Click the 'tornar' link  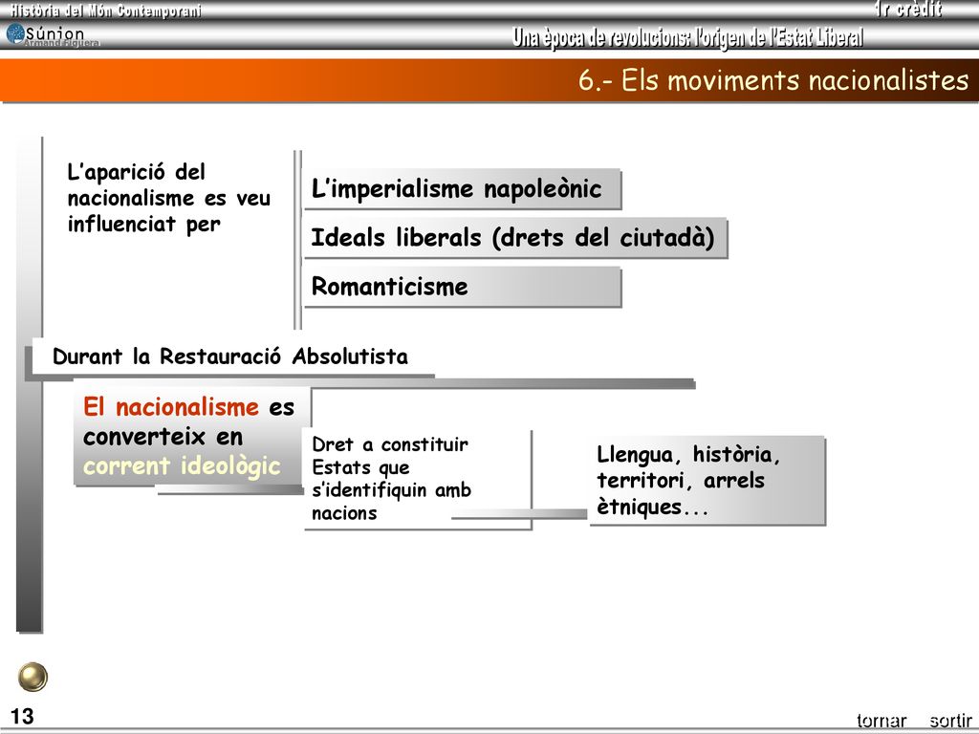pyautogui.click(x=881, y=721)
